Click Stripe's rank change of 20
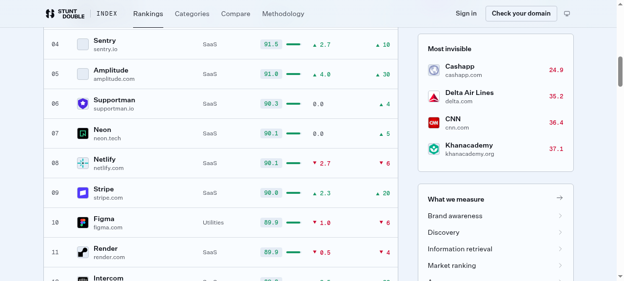The height and width of the screenshot is (281, 624). 383,193
